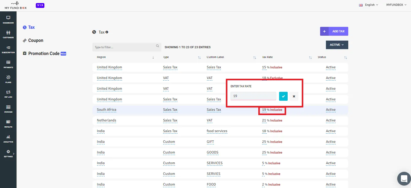Click the Type to filter search field
Image resolution: width=411 pixels, height=188 pixels.
coord(127,47)
